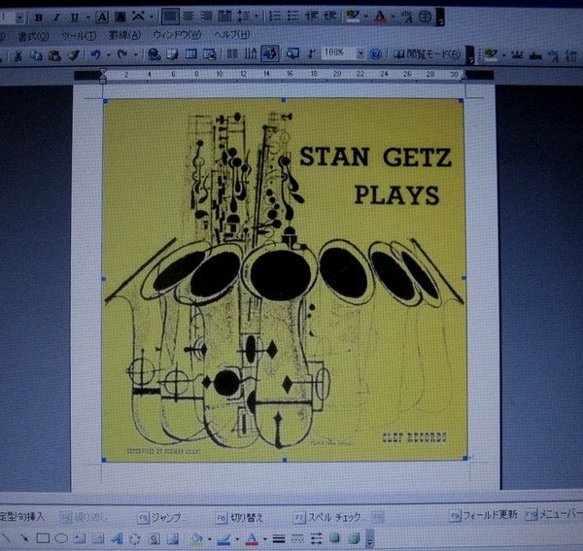The width and height of the screenshot is (583, 551).
Task: Select the Line drawing tool
Action: (x=7, y=537)
